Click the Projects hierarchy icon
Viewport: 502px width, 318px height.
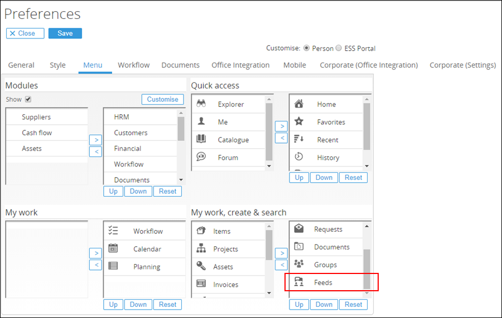(201, 248)
